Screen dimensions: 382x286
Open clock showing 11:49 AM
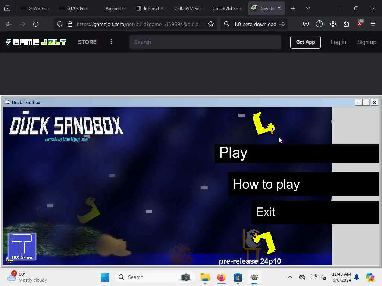[341, 277]
